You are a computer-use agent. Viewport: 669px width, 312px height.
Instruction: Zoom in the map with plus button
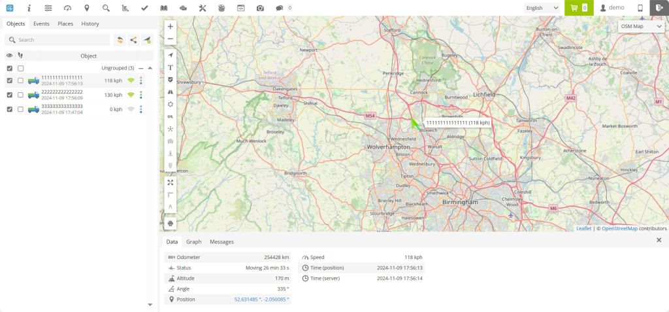coord(171,27)
